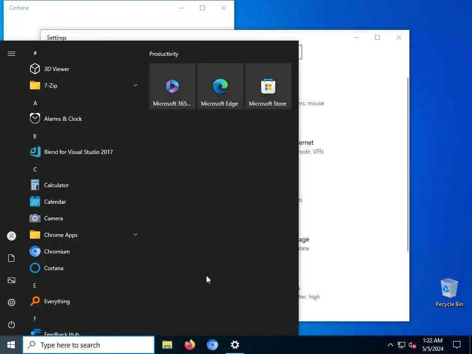Open Blend for Visual Studio 2017
Viewport: 472px width, 354px height.
84,152
